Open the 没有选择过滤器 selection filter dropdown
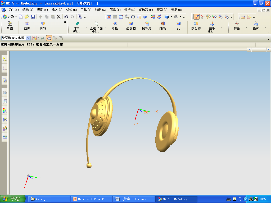Viewport: 271px width, 203px height. [28, 38]
